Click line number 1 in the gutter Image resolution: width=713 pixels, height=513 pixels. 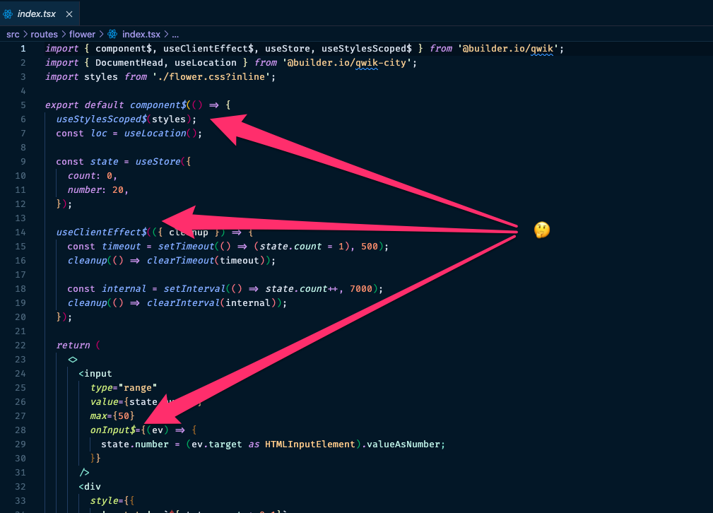(x=23, y=48)
